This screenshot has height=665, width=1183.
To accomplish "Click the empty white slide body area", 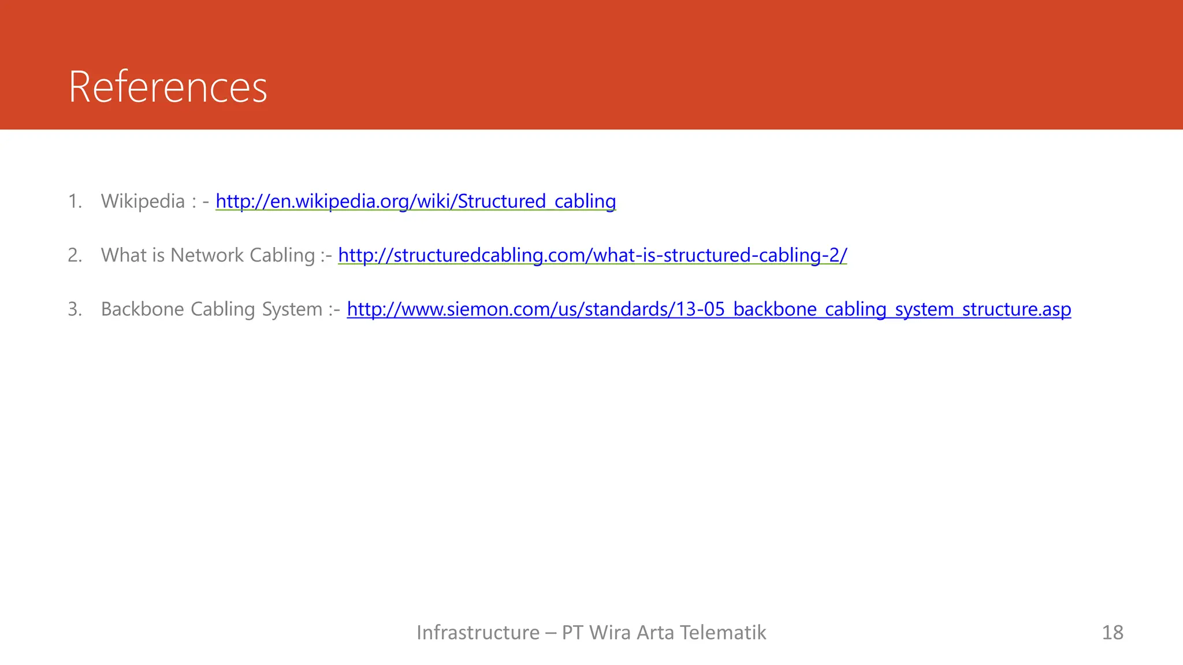I will point(578,462).
